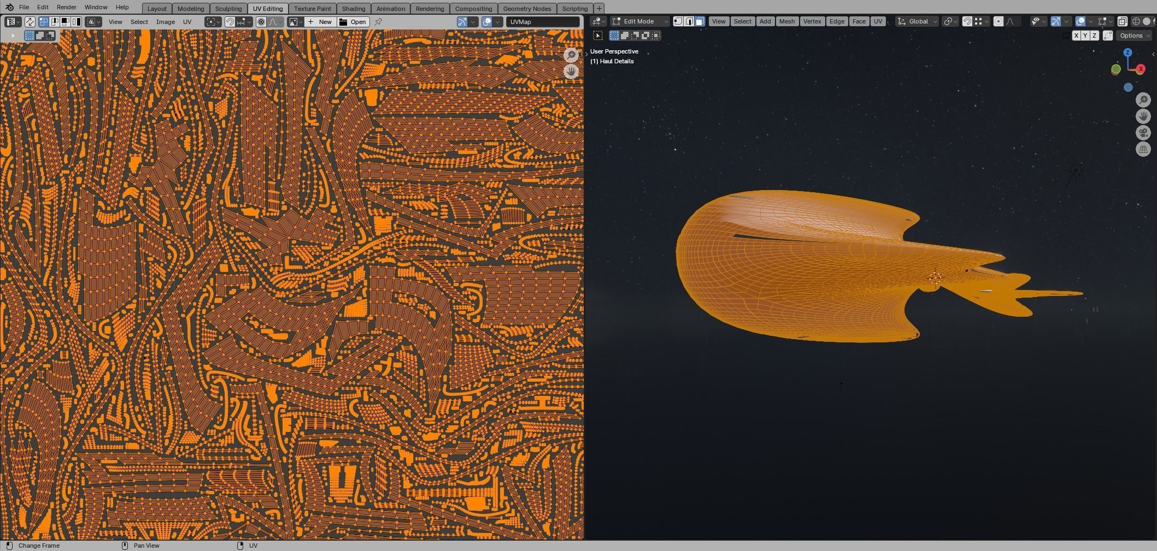Toggle UV sync selection icon

pyautogui.click(x=30, y=22)
